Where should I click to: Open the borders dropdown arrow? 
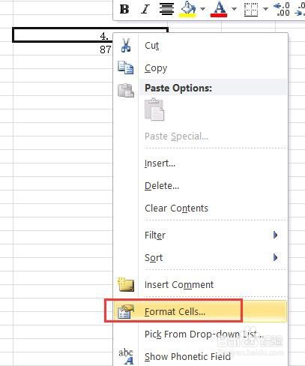tap(265, 9)
